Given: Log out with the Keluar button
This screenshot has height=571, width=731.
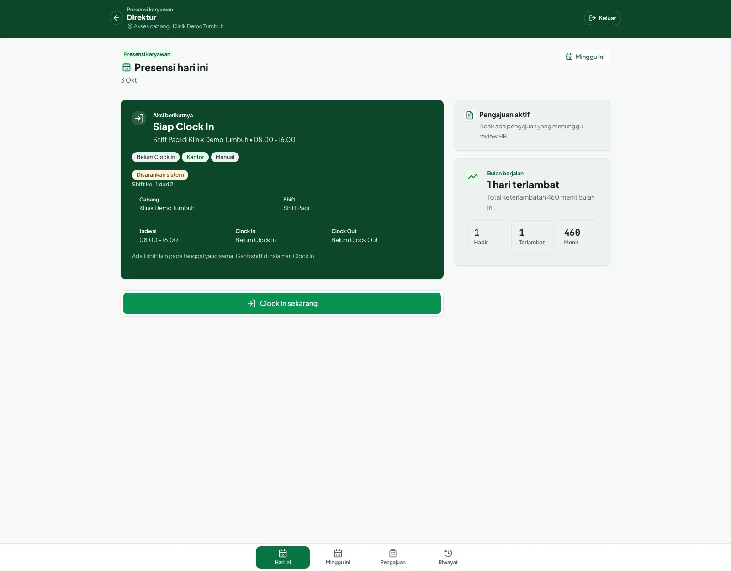Looking at the screenshot, I should 602,18.
